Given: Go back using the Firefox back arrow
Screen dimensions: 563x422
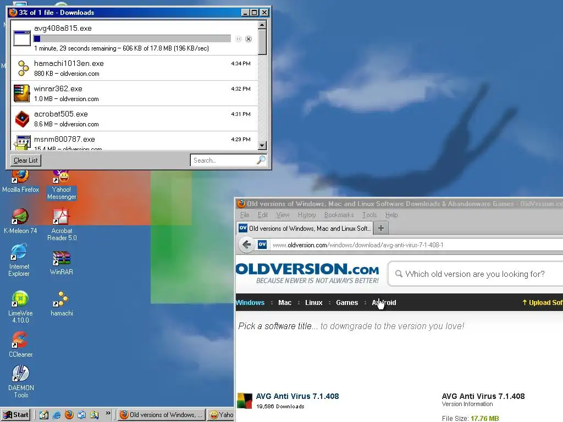Looking at the screenshot, I should tap(246, 245).
